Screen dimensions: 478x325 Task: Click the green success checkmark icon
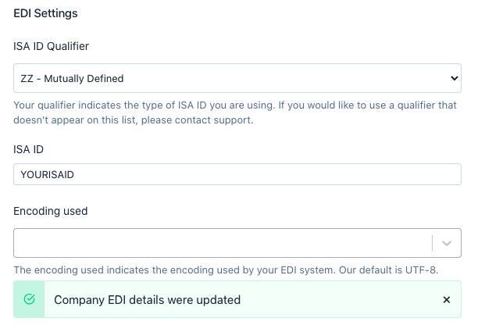tap(29, 299)
